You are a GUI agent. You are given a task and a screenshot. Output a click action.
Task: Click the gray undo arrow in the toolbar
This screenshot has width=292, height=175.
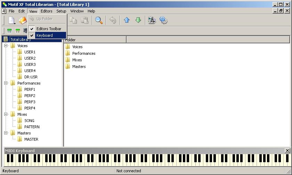[113, 20]
